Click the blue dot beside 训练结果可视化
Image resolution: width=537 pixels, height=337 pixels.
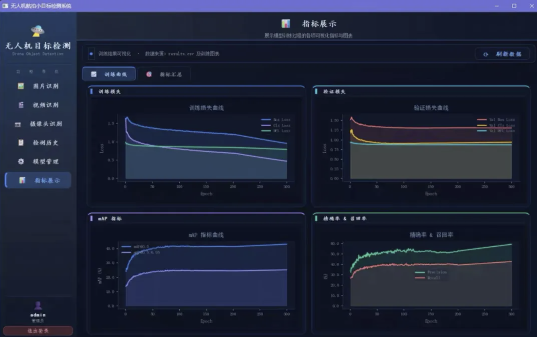(91, 54)
